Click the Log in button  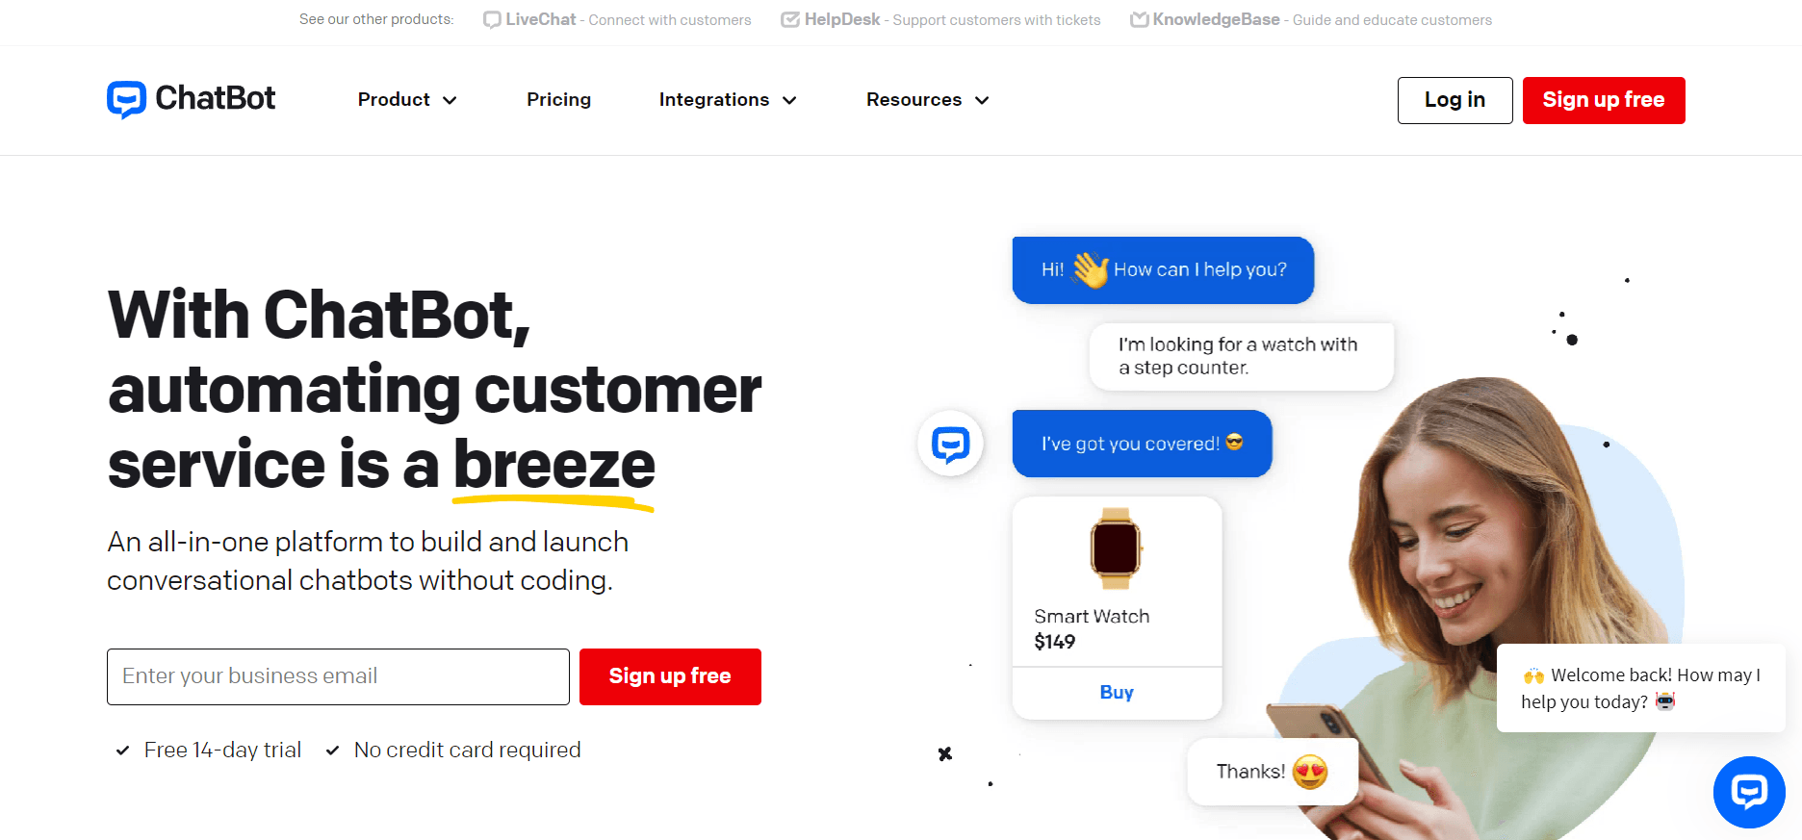click(1454, 100)
